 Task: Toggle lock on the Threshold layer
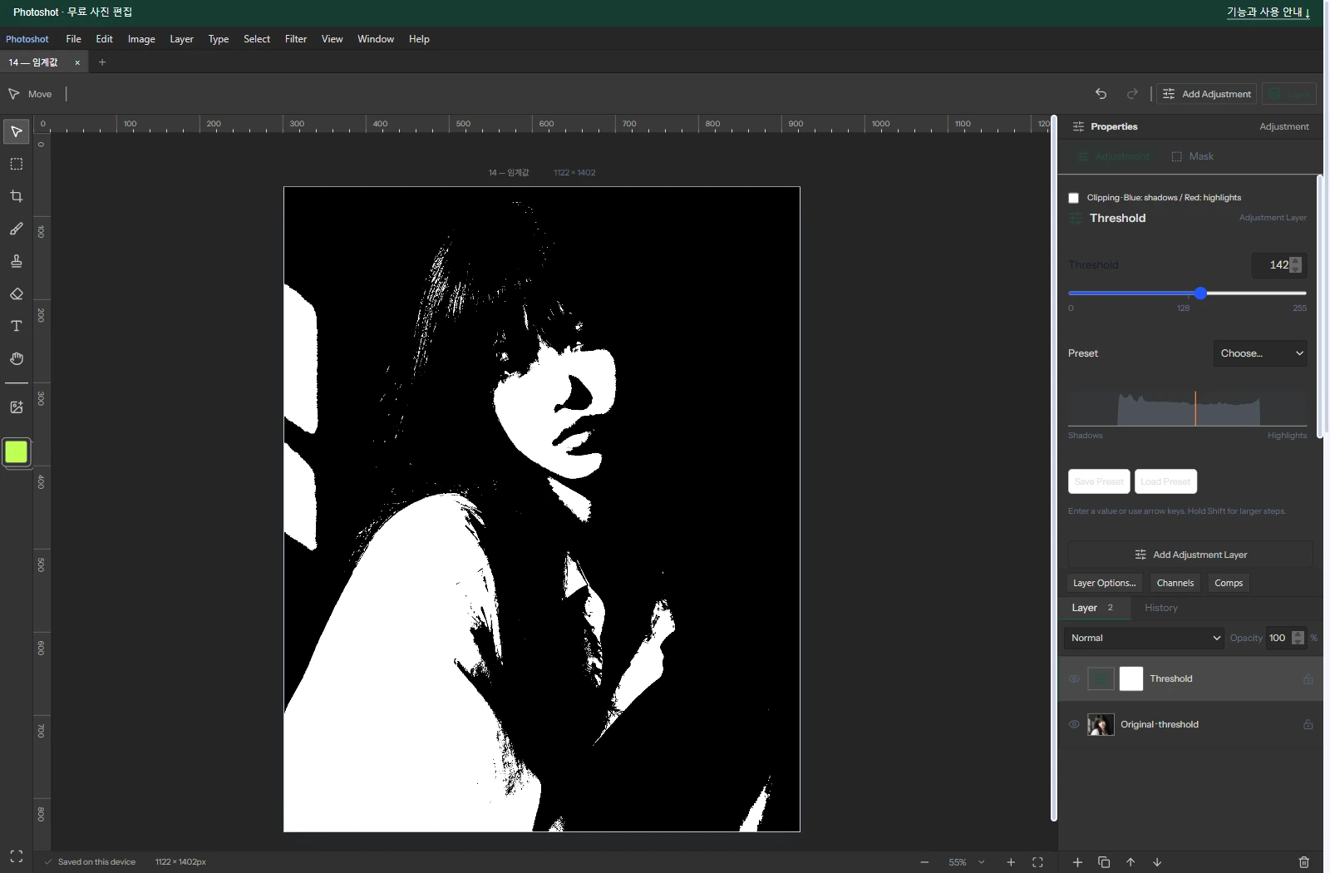point(1308,678)
